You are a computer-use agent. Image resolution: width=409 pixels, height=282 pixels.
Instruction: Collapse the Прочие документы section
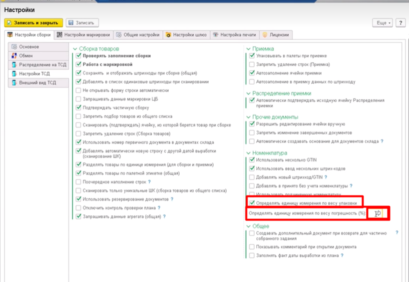tap(248, 117)
